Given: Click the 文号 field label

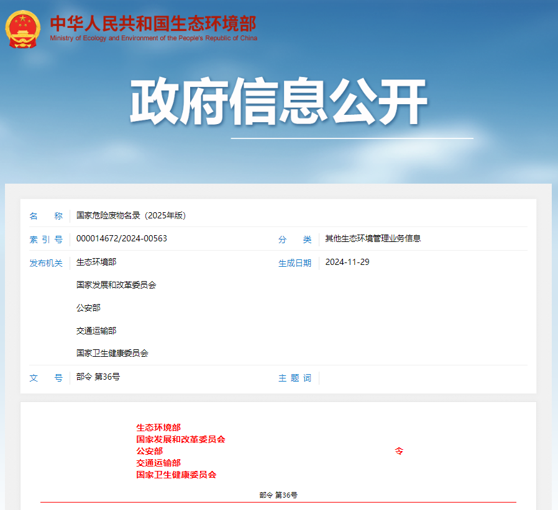Looking at the screenshot, I should coord(46,378).
